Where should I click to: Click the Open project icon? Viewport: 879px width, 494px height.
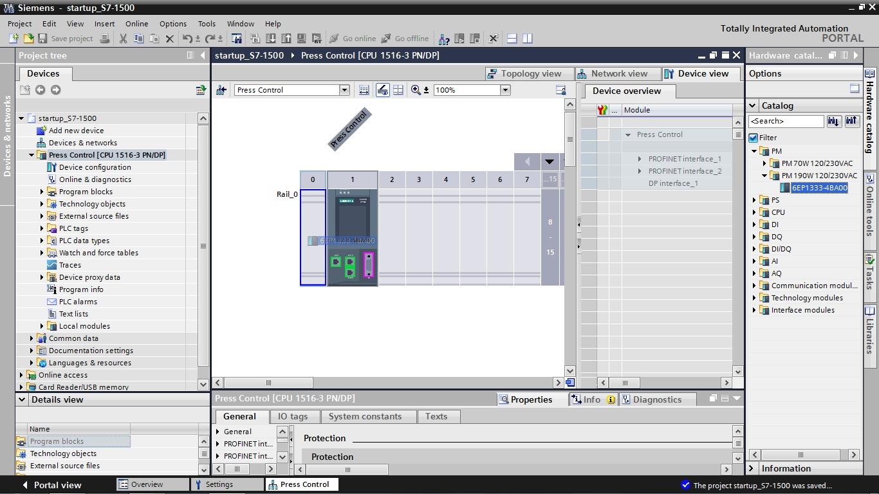[x=28, y=39]
